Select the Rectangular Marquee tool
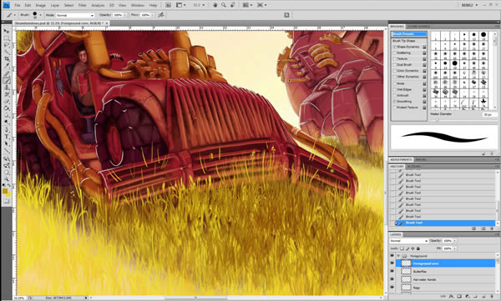This screenshot has height=301, width=501. (x=7, y=38)
